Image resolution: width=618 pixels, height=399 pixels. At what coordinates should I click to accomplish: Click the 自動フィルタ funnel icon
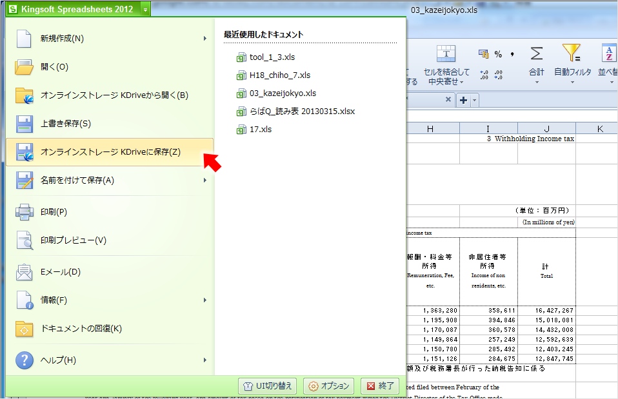point(572,53)
